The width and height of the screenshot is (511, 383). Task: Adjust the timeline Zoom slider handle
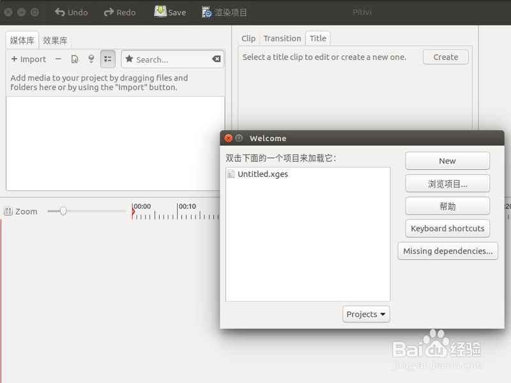pyautogui.click(x=63, y=211)
